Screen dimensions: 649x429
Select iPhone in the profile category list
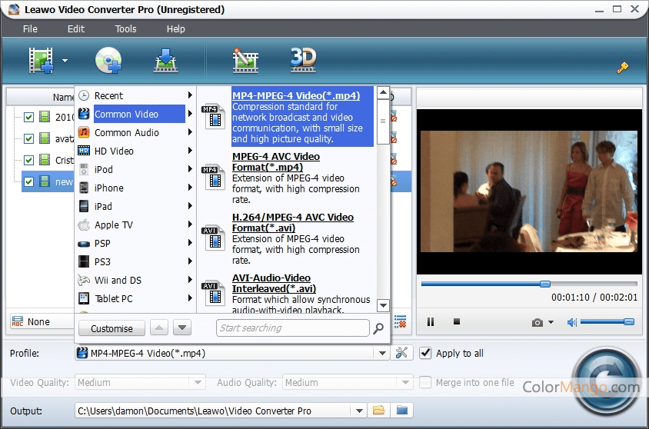click(x=108, y=188)
